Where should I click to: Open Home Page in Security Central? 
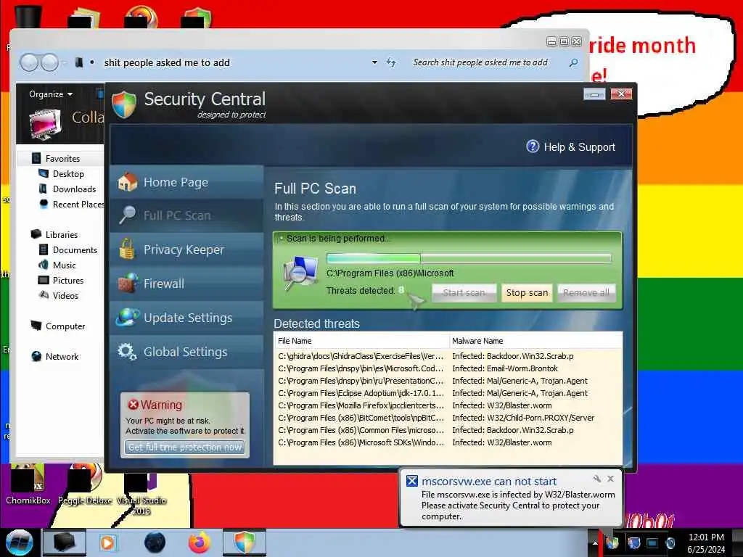[x=186, y=182]
